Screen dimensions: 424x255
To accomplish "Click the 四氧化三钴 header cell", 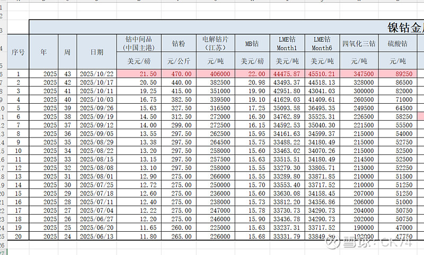I will (x=359, y=43).
